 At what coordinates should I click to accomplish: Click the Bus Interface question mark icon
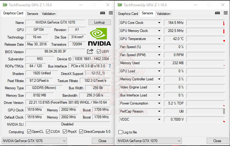click(110, 66)
